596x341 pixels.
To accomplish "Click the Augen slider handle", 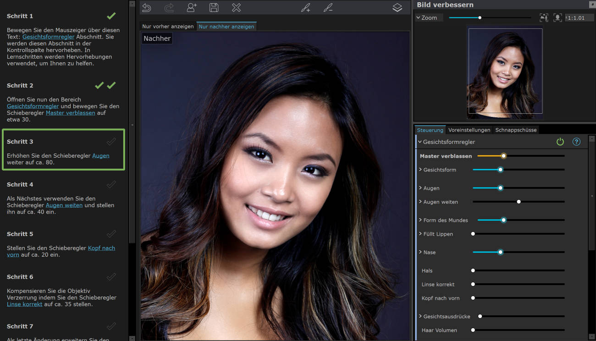I will coord(501,188).
